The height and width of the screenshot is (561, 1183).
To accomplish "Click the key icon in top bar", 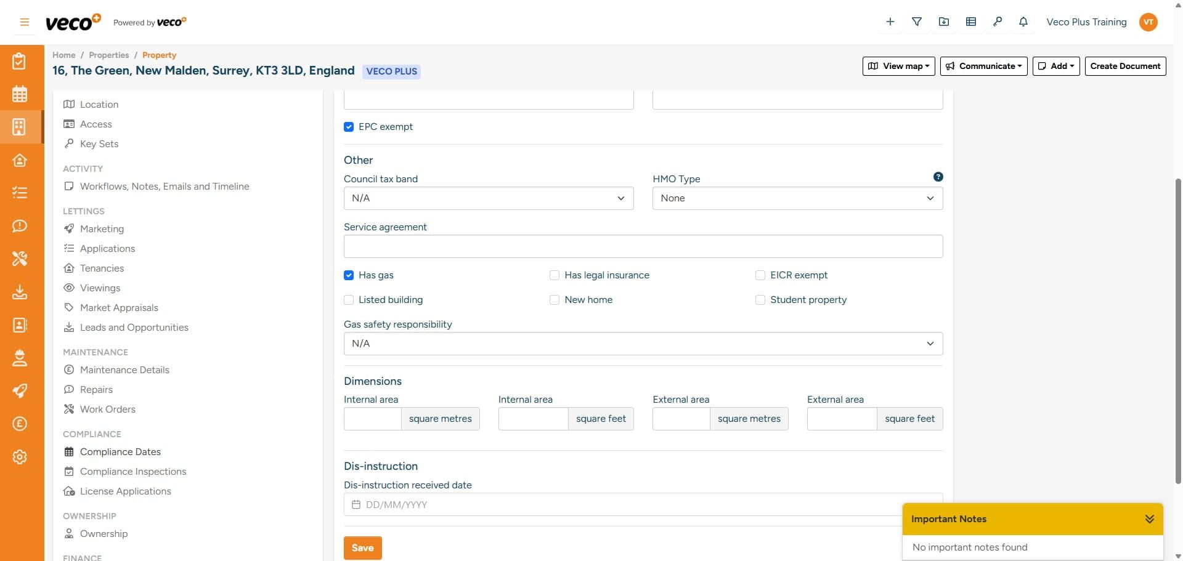I will tap(997, 22).
